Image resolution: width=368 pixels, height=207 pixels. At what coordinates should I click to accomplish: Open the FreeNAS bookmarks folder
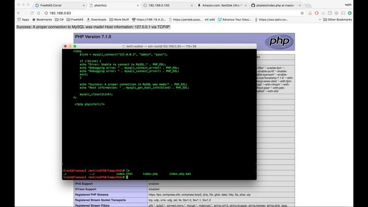tap(75, 20)
